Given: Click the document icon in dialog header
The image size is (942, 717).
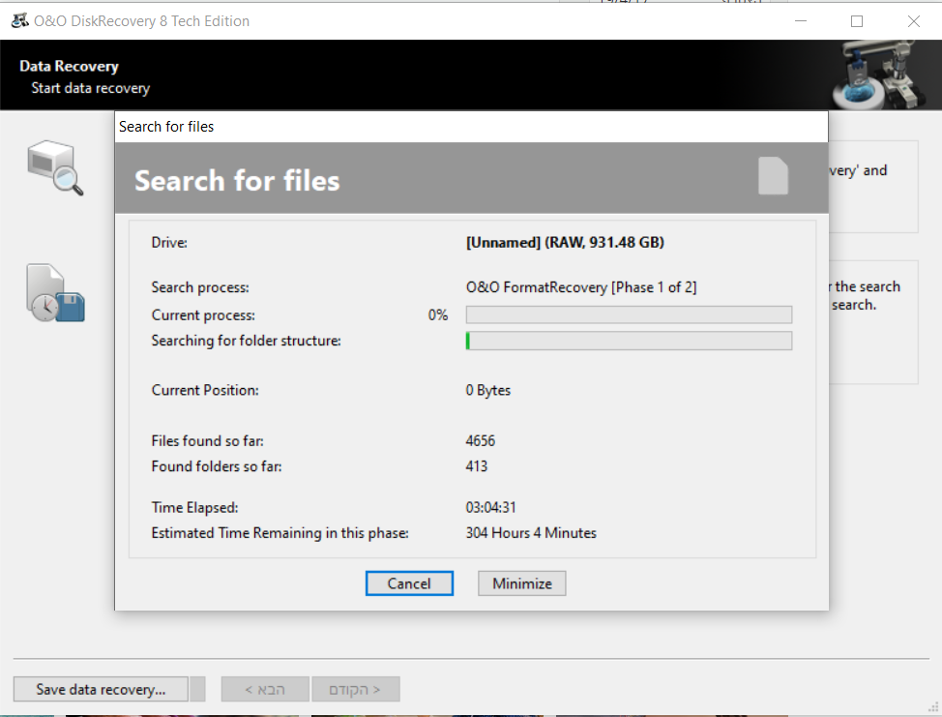Looking at the screenshot, I should click(x=773, y=176).
